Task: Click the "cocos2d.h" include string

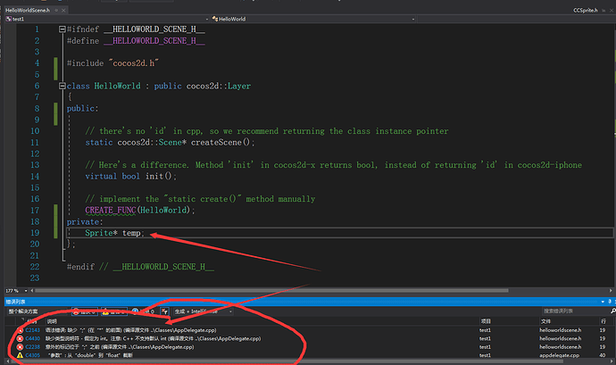Action: 134,63
